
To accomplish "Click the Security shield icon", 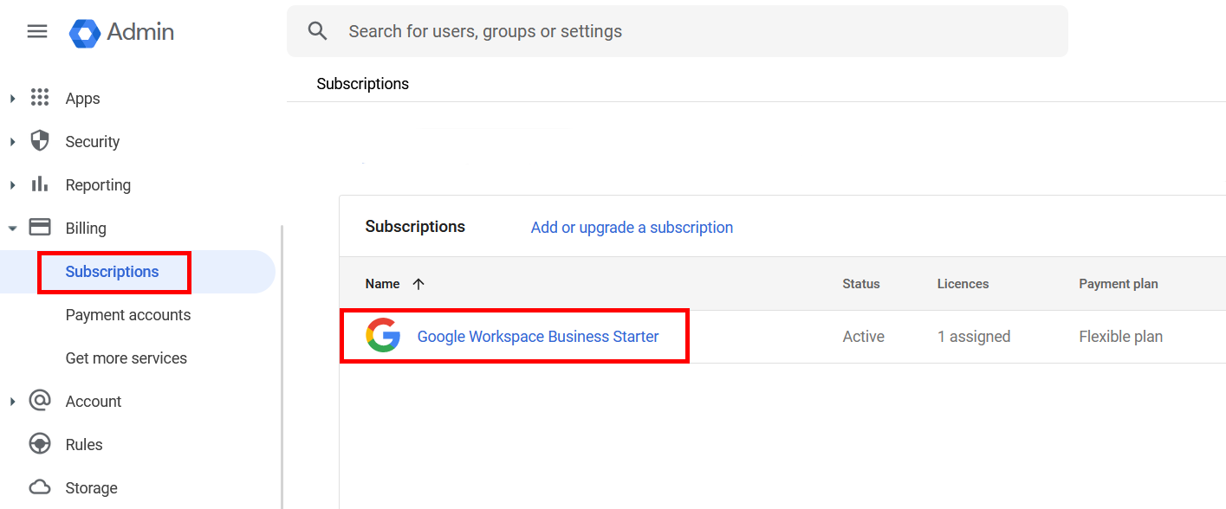I will click(40, 141).
